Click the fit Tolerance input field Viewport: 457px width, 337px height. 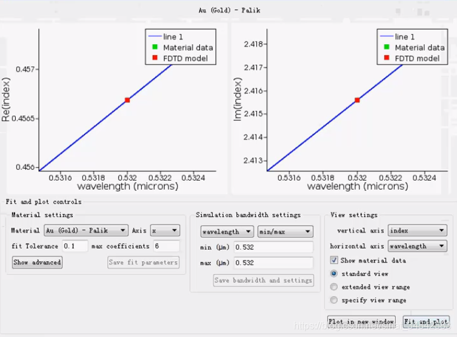point(75,246)
